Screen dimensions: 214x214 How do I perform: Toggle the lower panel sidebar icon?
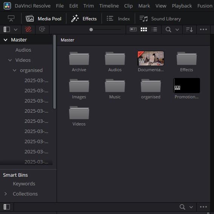[x=6, y=207]
